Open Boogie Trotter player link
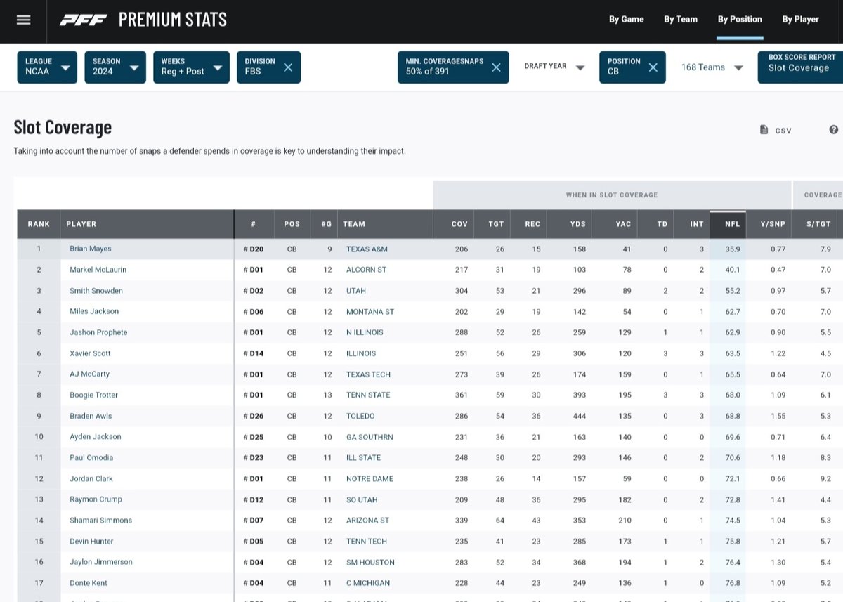Screen dimensions: 843x602 click(x=94, y=395)
